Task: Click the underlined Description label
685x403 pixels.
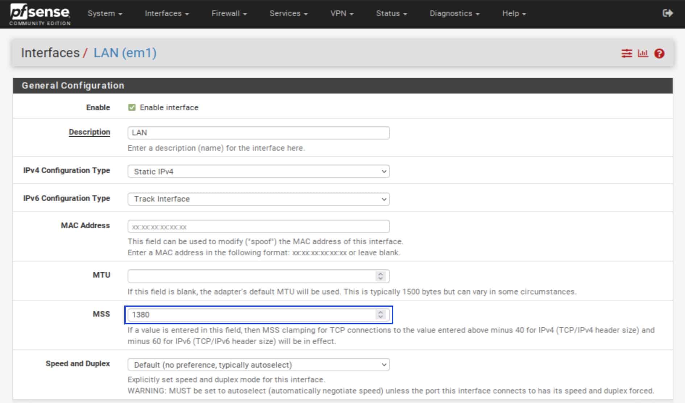Action: pos(90,132)
